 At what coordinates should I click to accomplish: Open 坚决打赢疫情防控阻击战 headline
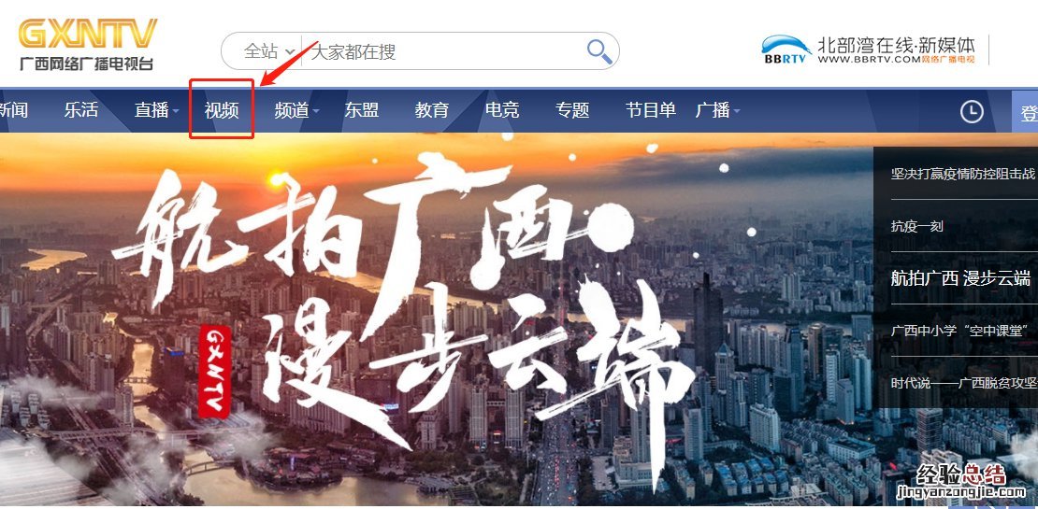coord(963,174)
